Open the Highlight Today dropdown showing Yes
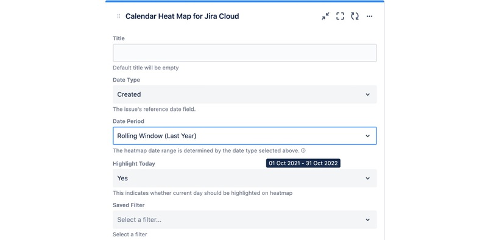 (244, 178)
